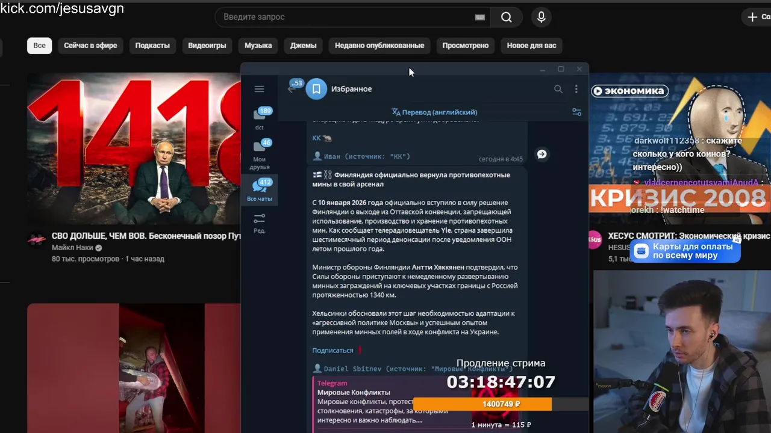Click verified badge next to Майкл Наки
The height and width of the screenshot is (433, 771).
pyautogui.click(x=98, y=248)
